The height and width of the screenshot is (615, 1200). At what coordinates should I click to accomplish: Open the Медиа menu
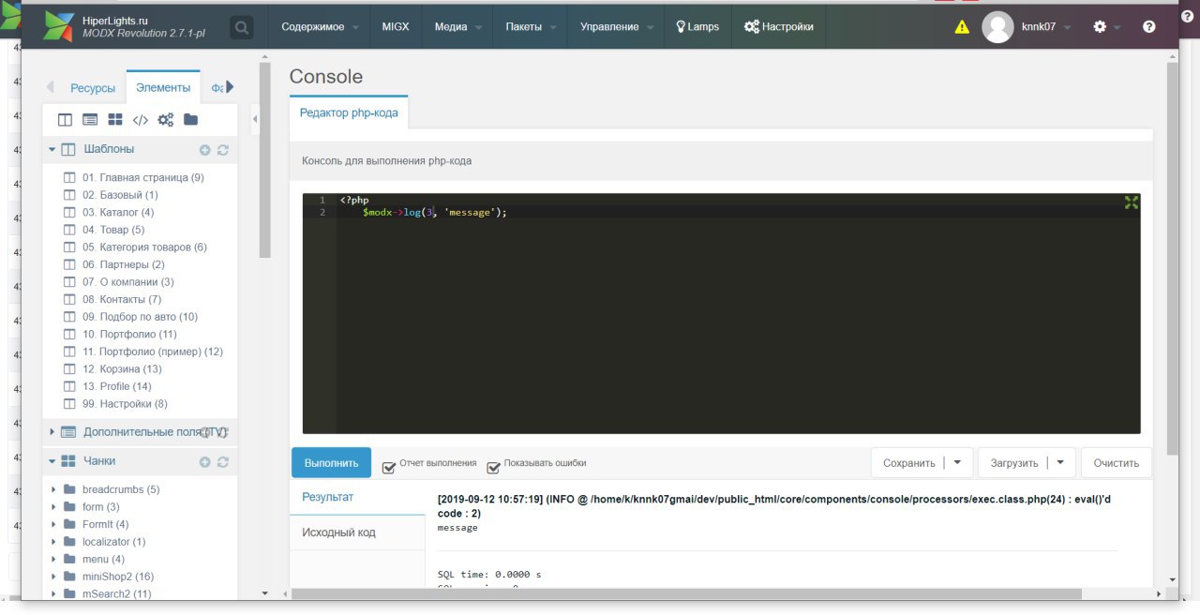457,27
